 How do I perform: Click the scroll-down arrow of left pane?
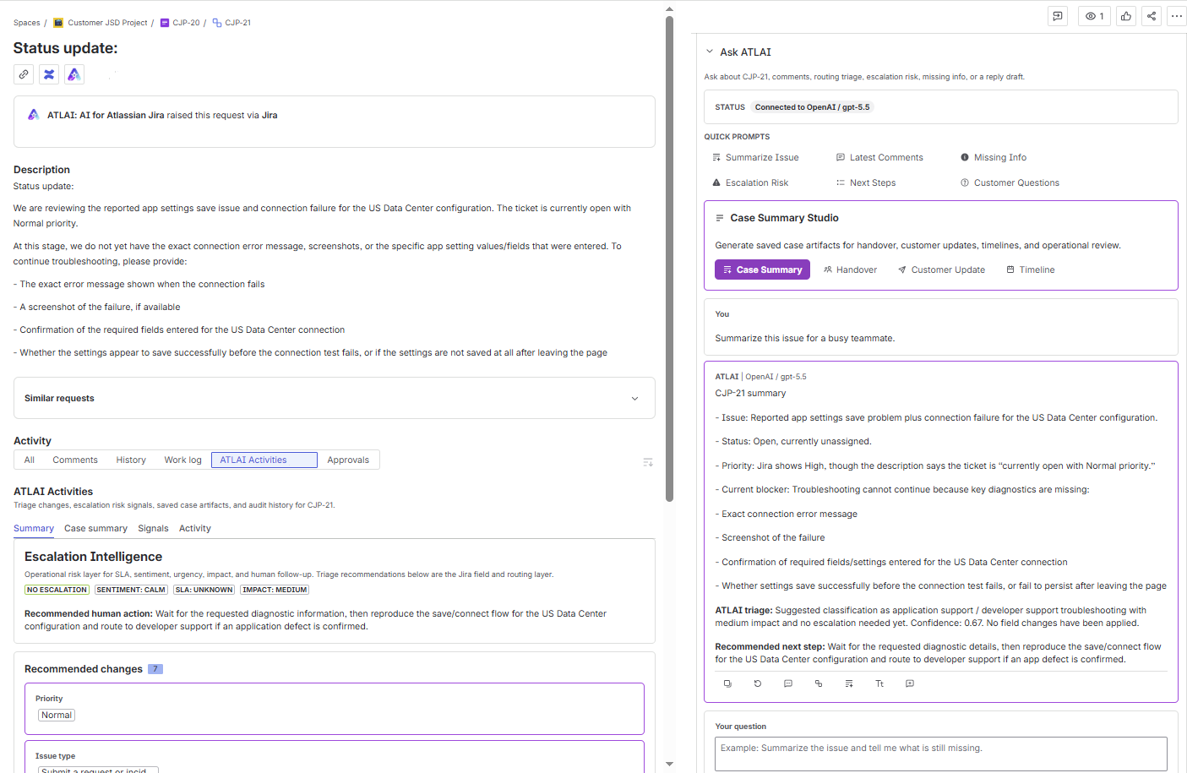669,764
